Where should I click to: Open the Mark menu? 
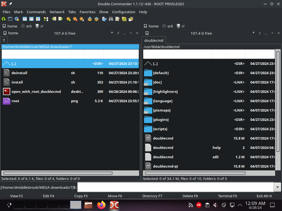(18, 12)
